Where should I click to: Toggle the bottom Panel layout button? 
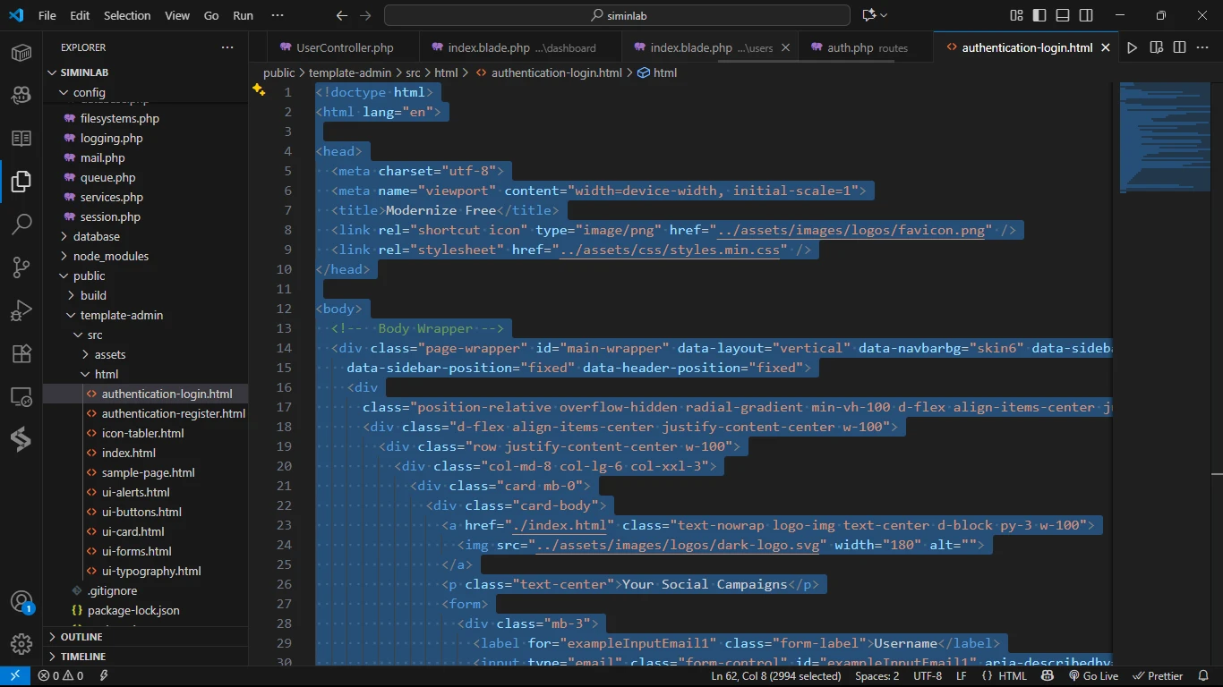point(1063,15)
